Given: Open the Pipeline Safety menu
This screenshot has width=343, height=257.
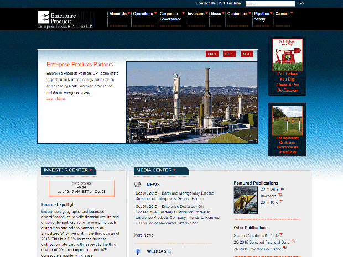Looking at the screenshot, I should coord(262,16).
